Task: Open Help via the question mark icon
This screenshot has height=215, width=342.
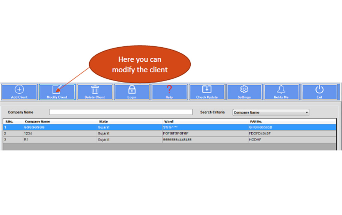Action: pos(169,89)
